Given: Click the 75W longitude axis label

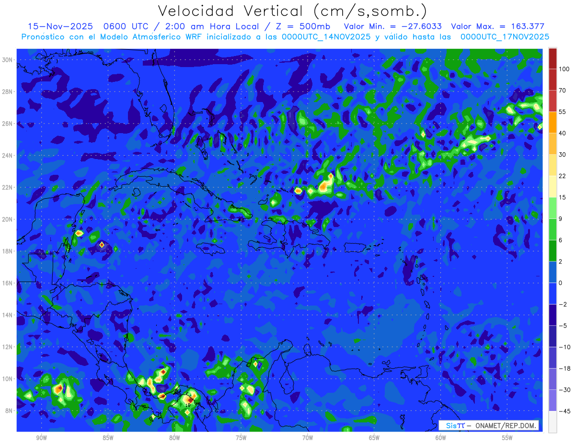Looking at the screenshot, I should click(x=241, y=438).
